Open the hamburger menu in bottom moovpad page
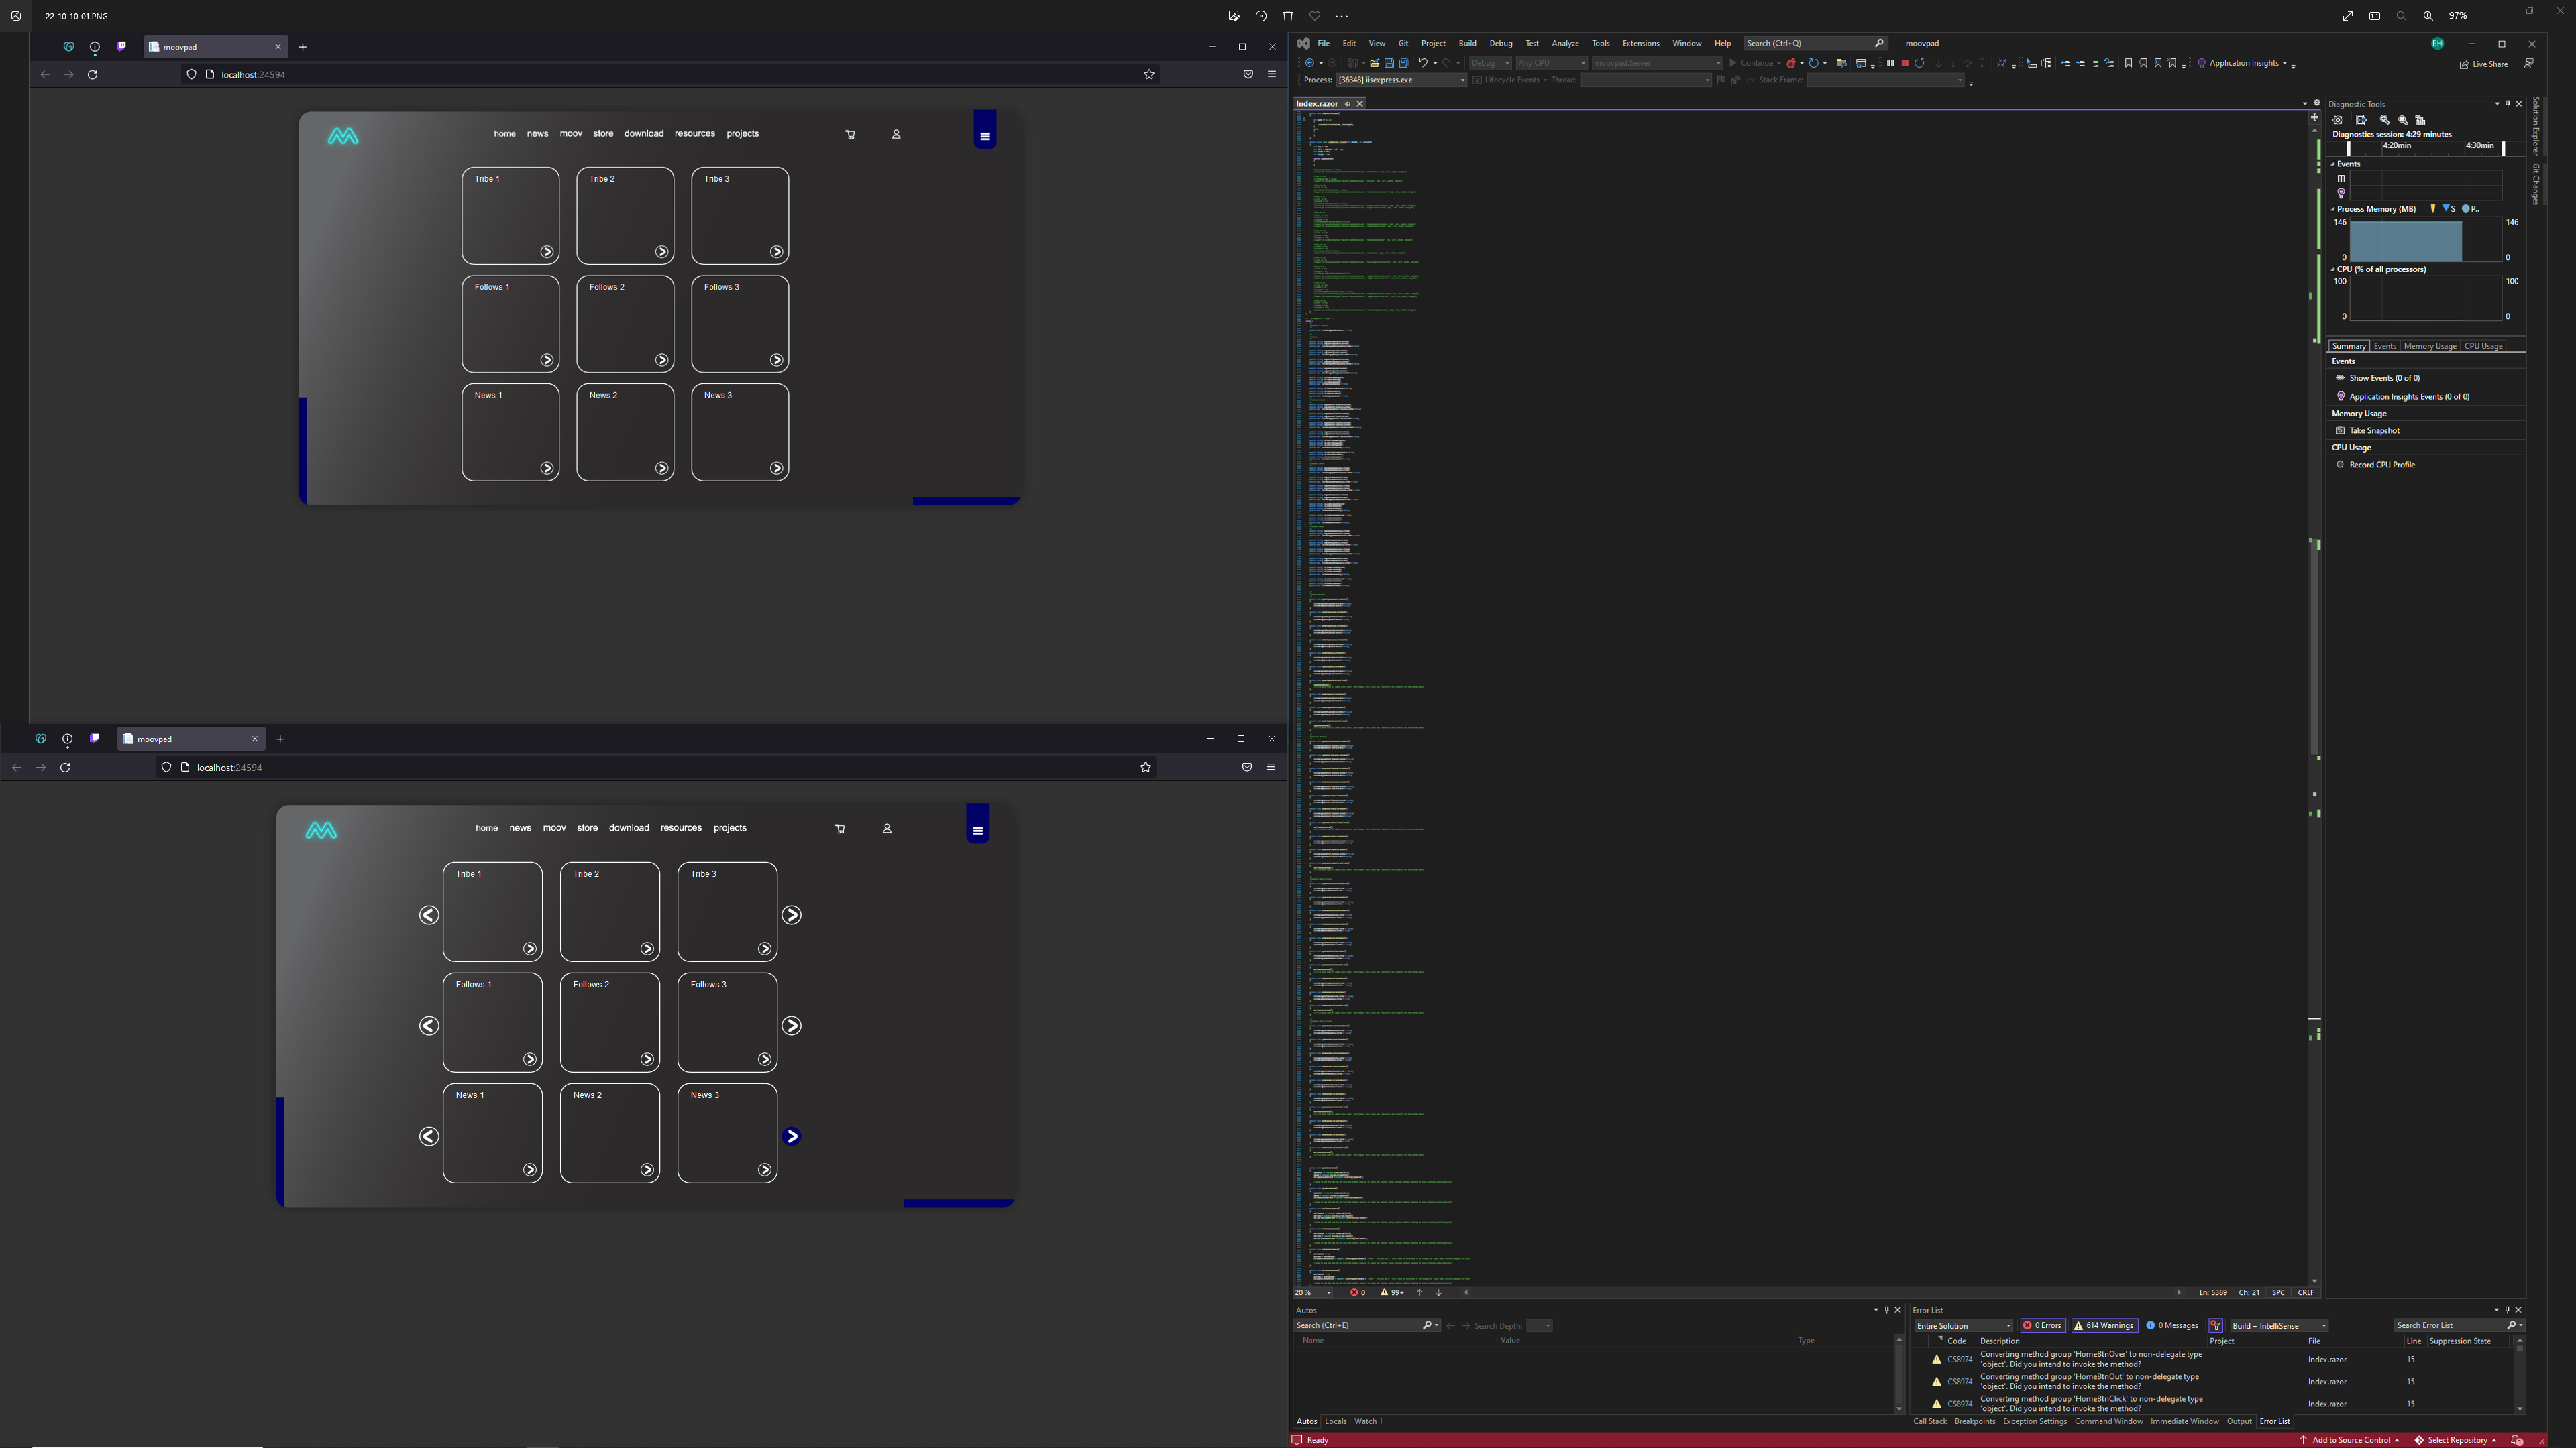This screenshot has height=1448, width=2576. point(978,831)
